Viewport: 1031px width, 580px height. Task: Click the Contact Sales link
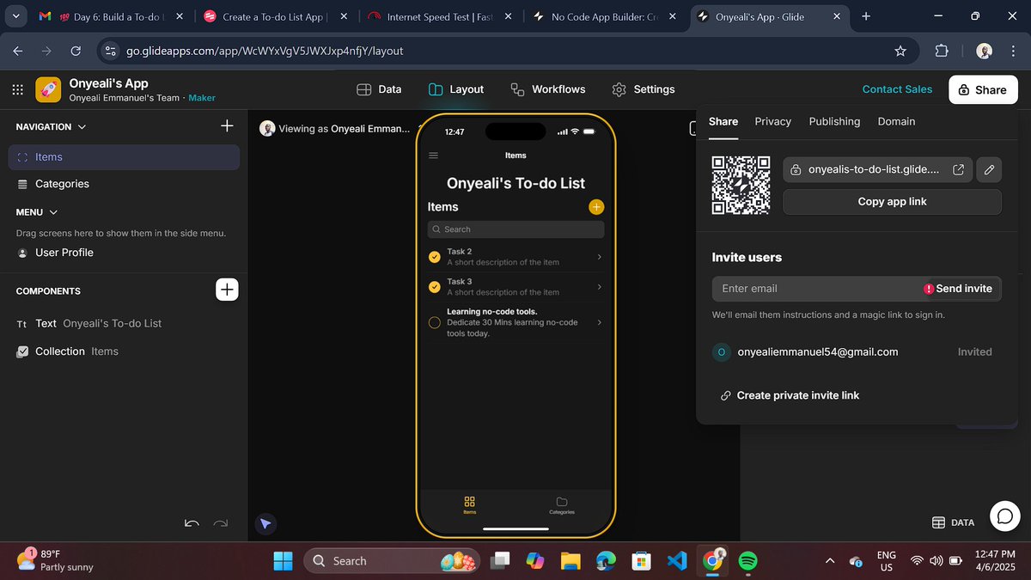tap(897, 89)
